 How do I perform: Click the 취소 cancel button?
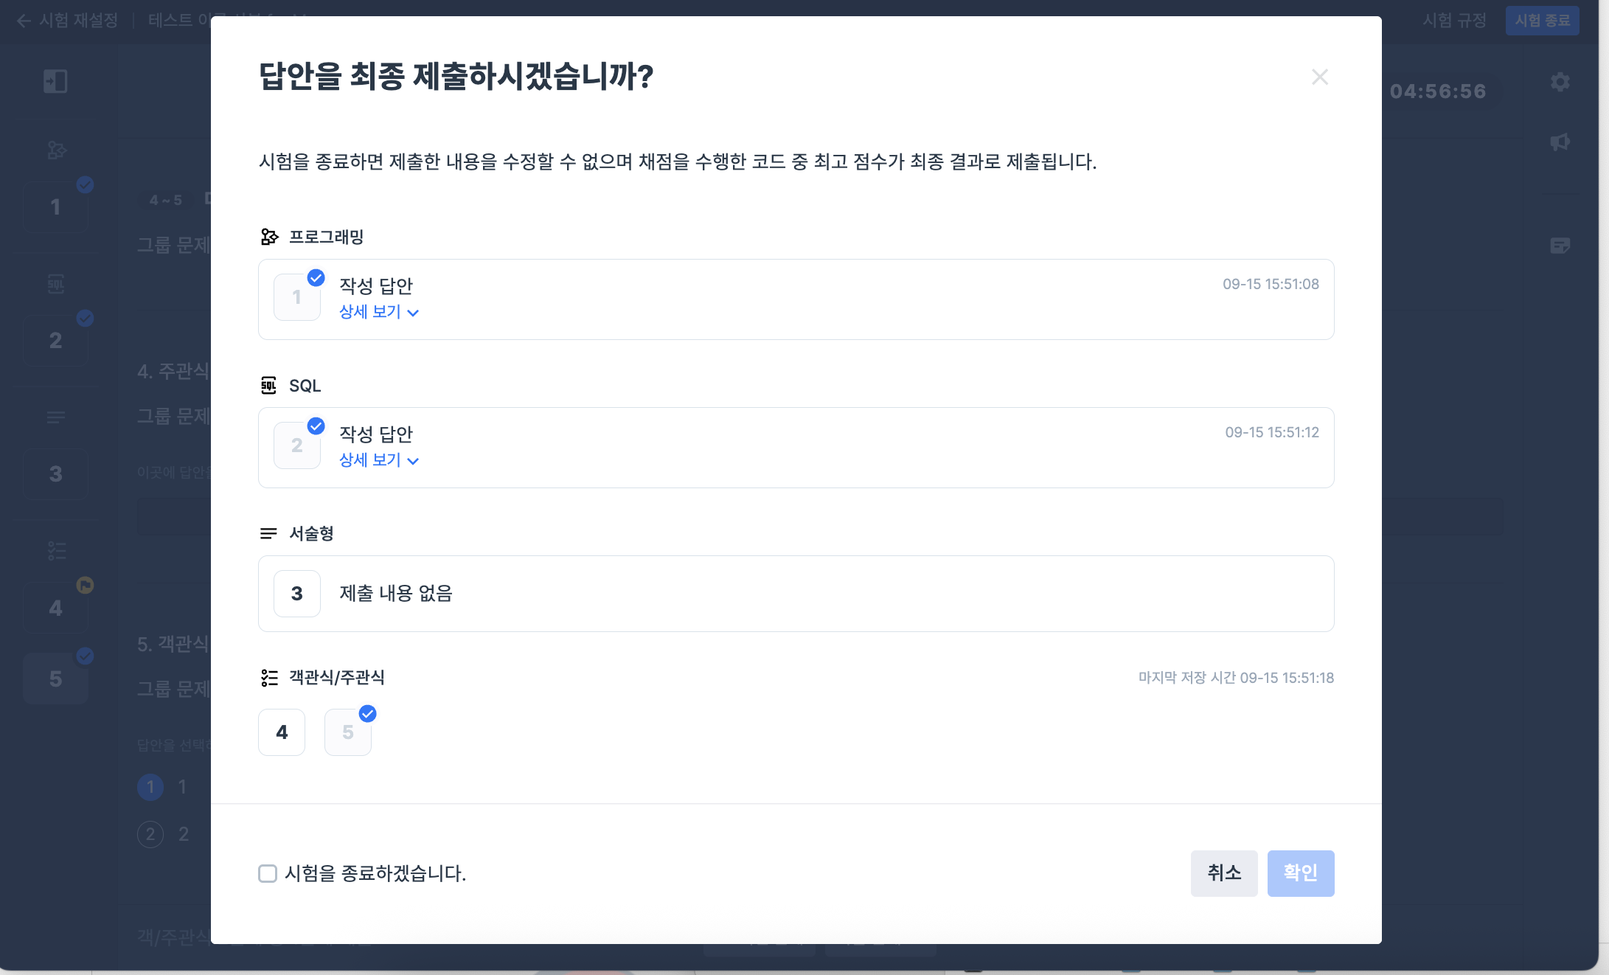pos(1223,874)
